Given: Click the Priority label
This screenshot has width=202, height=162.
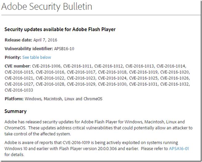Looking at the screenshot, I should pos(13,57).
